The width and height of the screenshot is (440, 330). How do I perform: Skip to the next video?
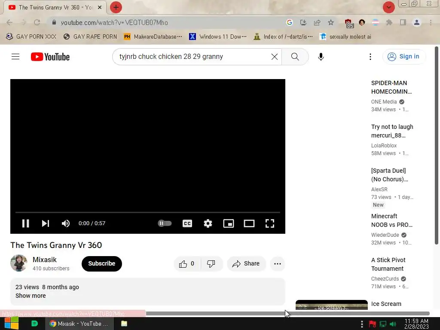click(46, 223)
